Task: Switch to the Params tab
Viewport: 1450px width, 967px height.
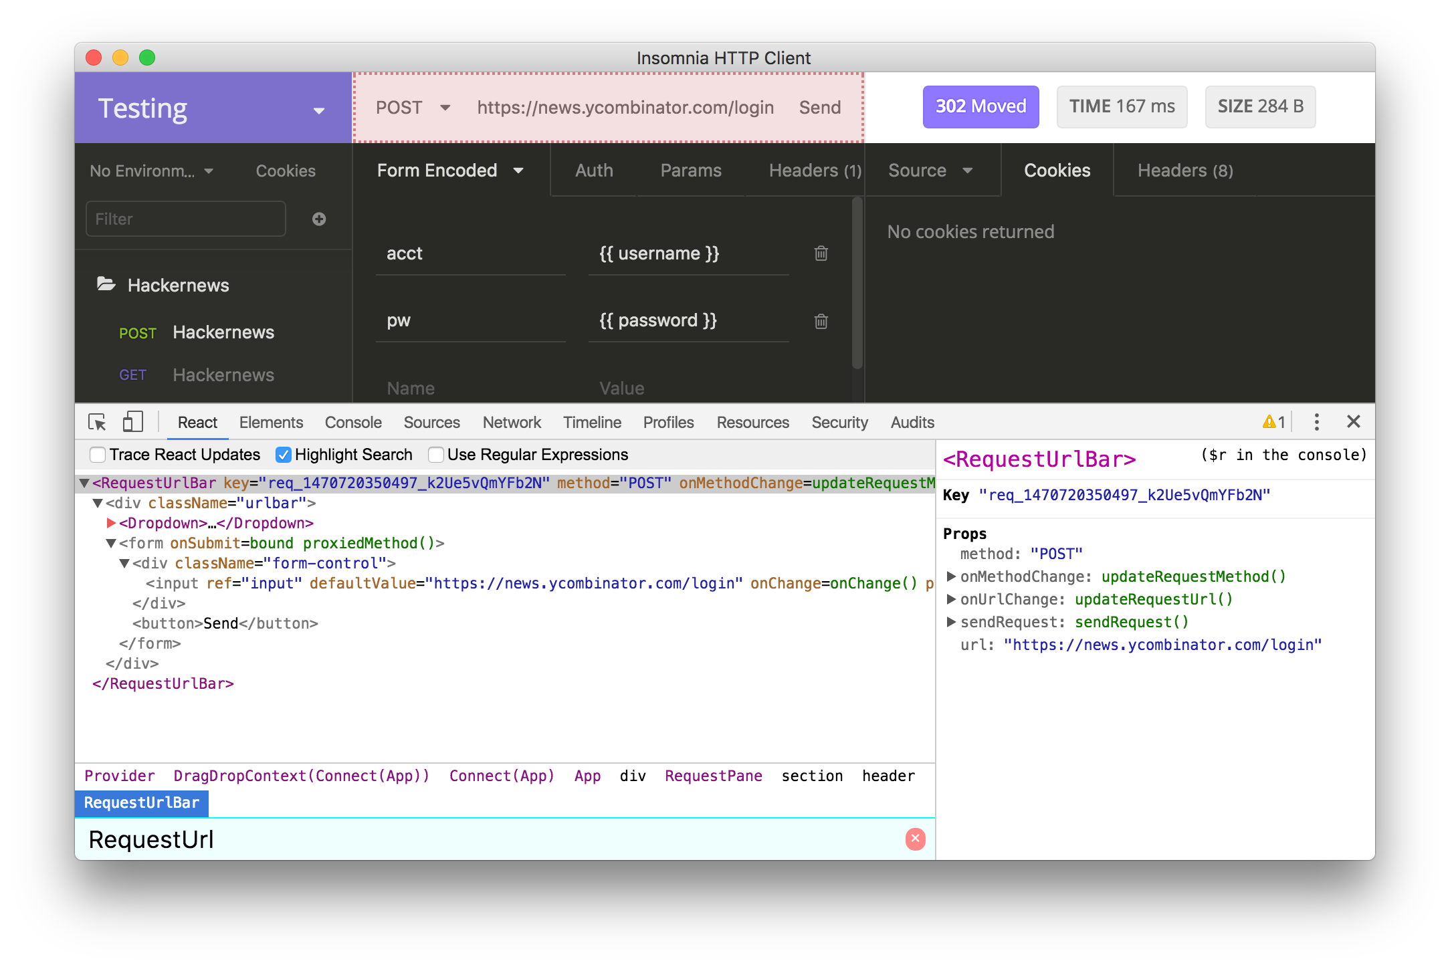Action: (691, 171)
